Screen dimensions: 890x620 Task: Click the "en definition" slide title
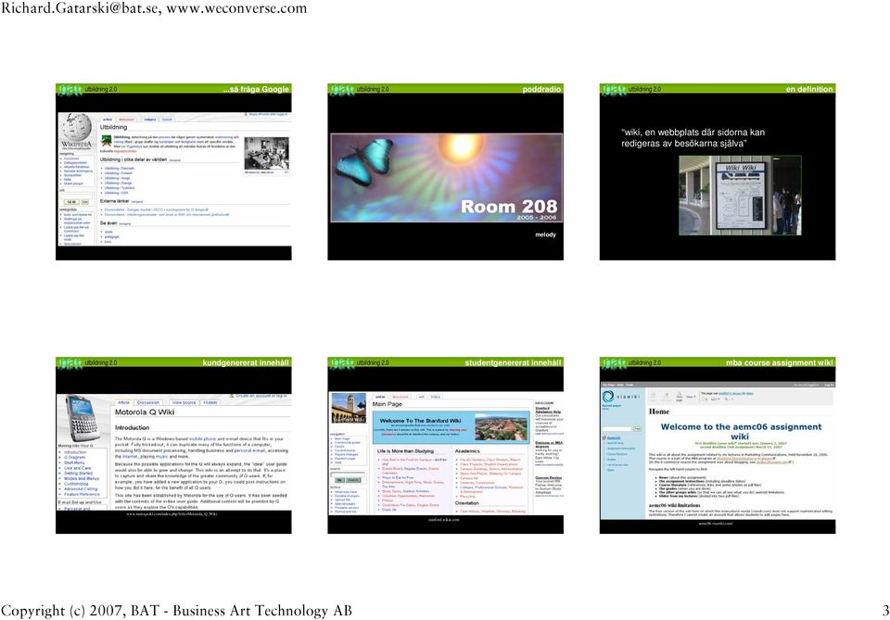click(x=809, y=89)
